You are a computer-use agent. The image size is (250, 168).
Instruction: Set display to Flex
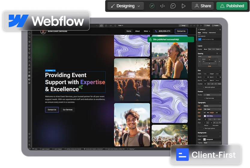tap(210, 49)
